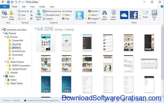Screen dimensions: 164x103
Task: Share to OneDrive cloud icon
Action: pos(124,15)
